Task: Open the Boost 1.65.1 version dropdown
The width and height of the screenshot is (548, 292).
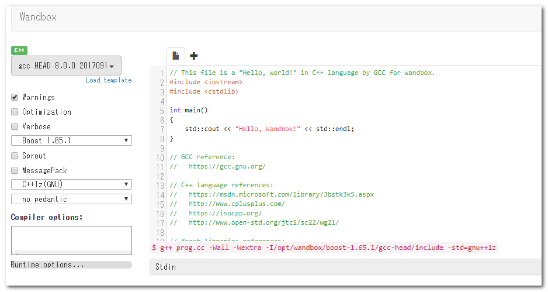Action: [x=71, y=140]
